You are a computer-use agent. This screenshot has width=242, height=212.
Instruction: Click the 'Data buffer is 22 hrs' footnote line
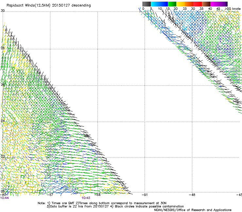[115, 206]
